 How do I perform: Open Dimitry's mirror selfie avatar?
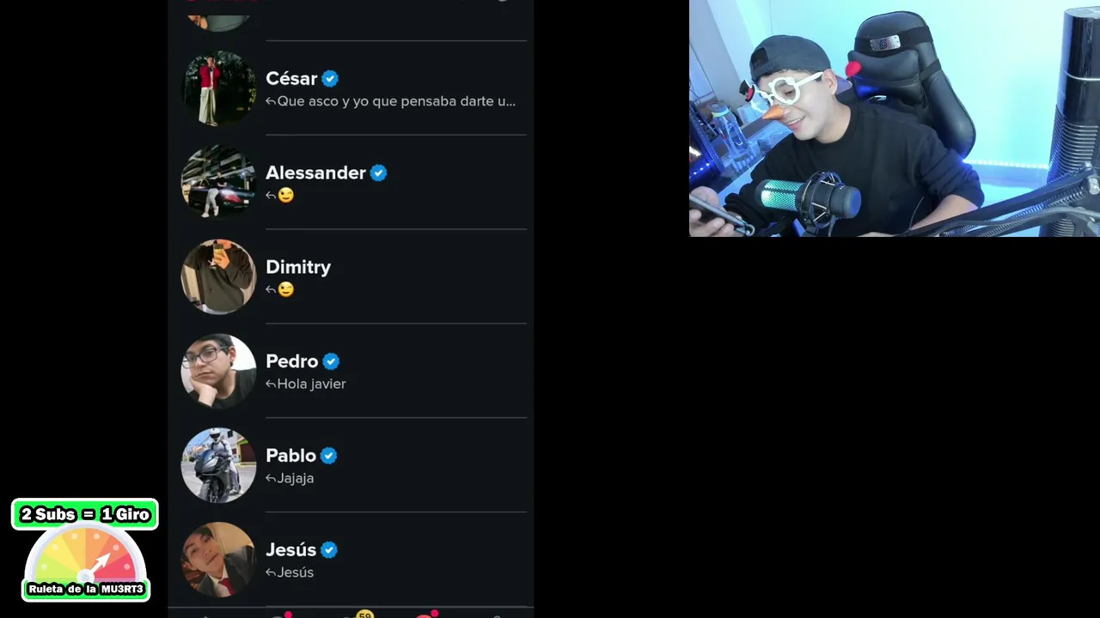[218, 276]
